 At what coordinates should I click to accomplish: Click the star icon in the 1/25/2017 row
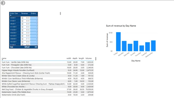(22, 33)
